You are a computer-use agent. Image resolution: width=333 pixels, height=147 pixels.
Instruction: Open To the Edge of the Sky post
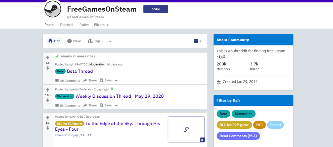pos(108,126)
